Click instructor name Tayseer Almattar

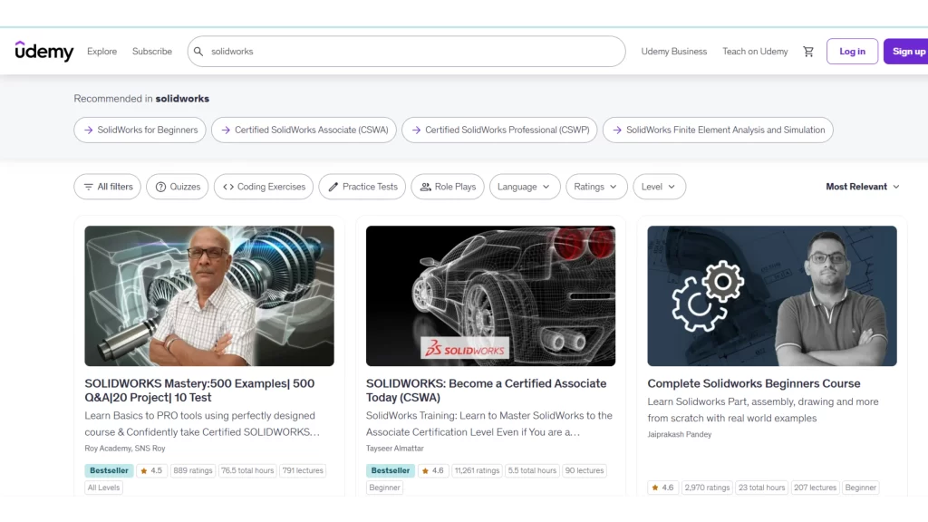tap(395, 449)
